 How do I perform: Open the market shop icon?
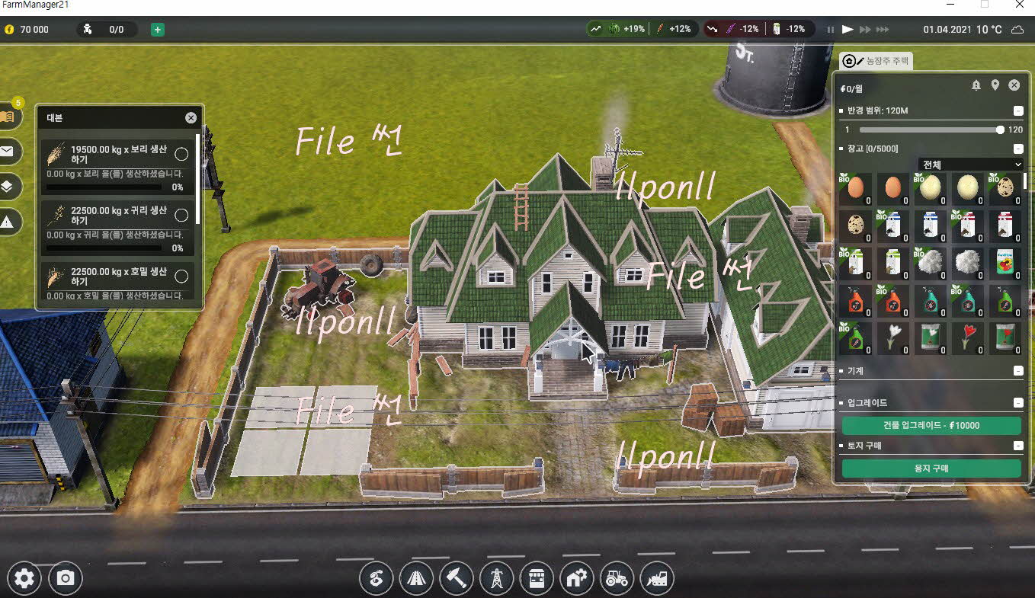click(537, 579)
